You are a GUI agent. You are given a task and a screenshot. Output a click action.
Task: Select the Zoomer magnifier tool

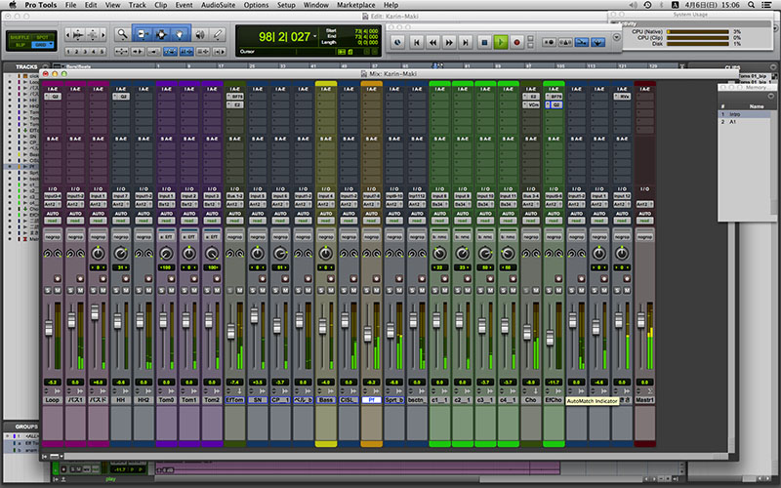[x=122, y=34]
